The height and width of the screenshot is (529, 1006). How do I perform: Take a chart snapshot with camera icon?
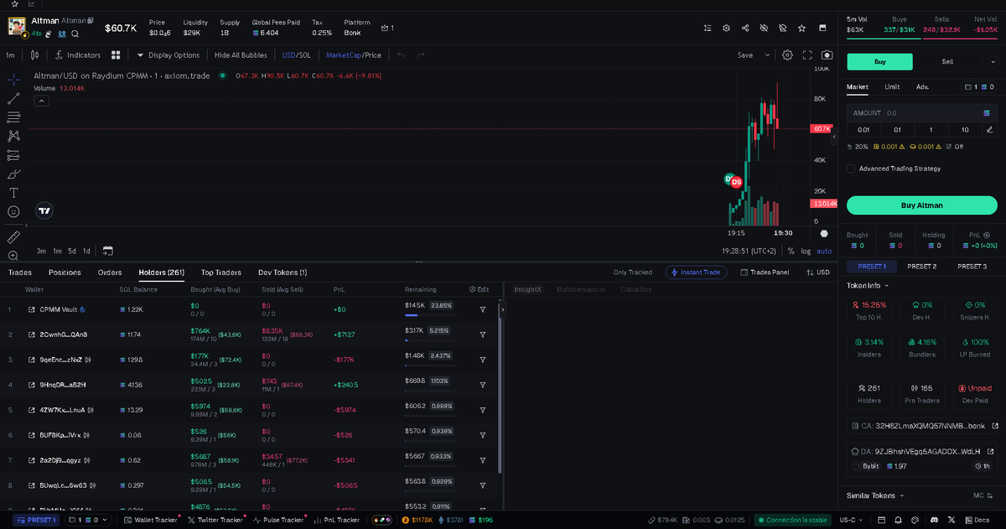point(827,55)
